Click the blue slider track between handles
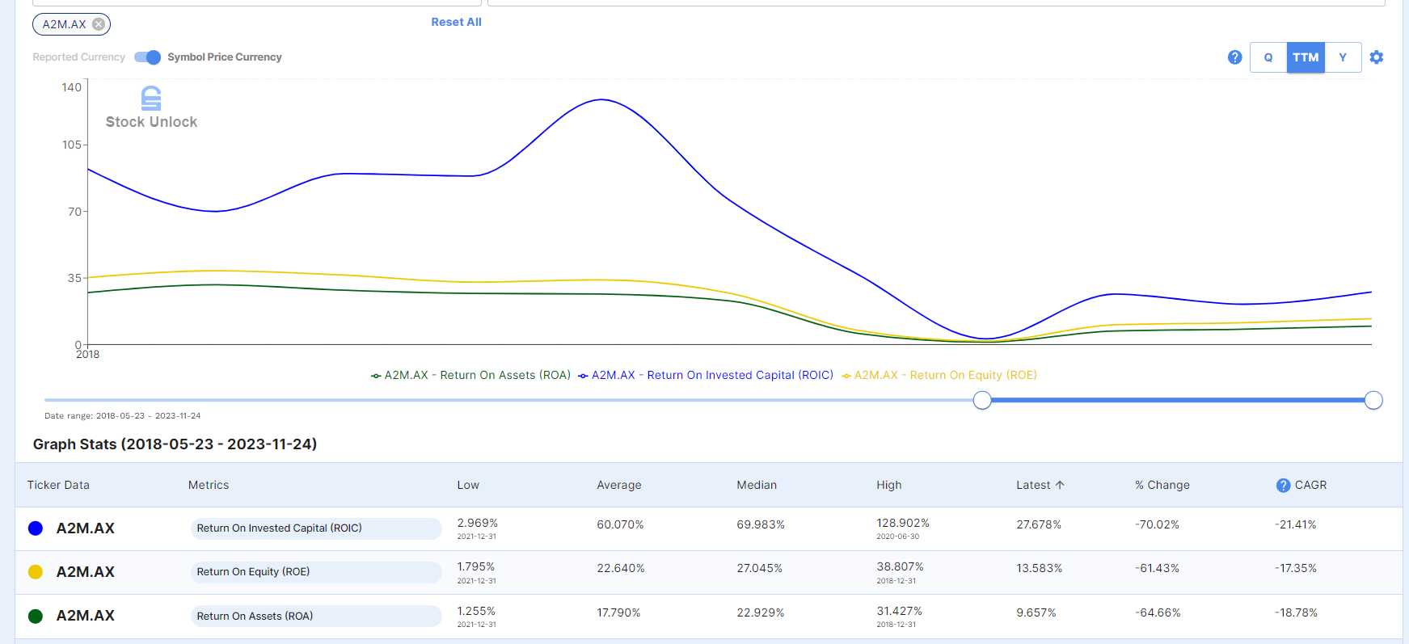 tap(1178, 400)
